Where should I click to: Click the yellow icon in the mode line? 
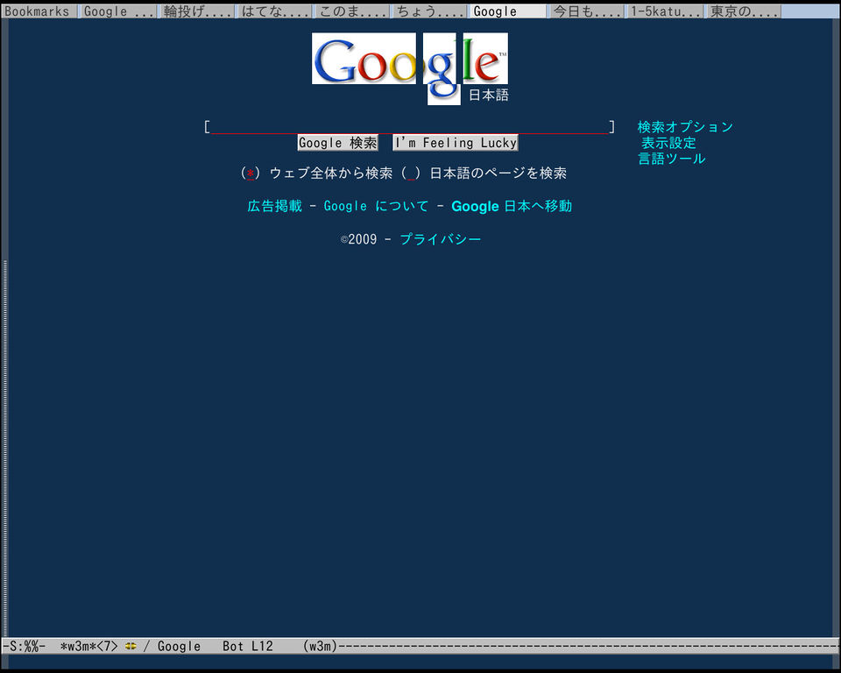(131, 646)
